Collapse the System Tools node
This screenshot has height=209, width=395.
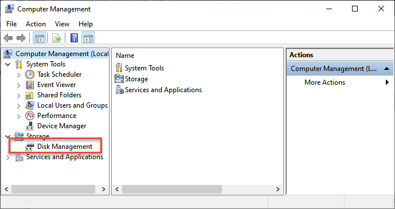(x=8, y=64)
